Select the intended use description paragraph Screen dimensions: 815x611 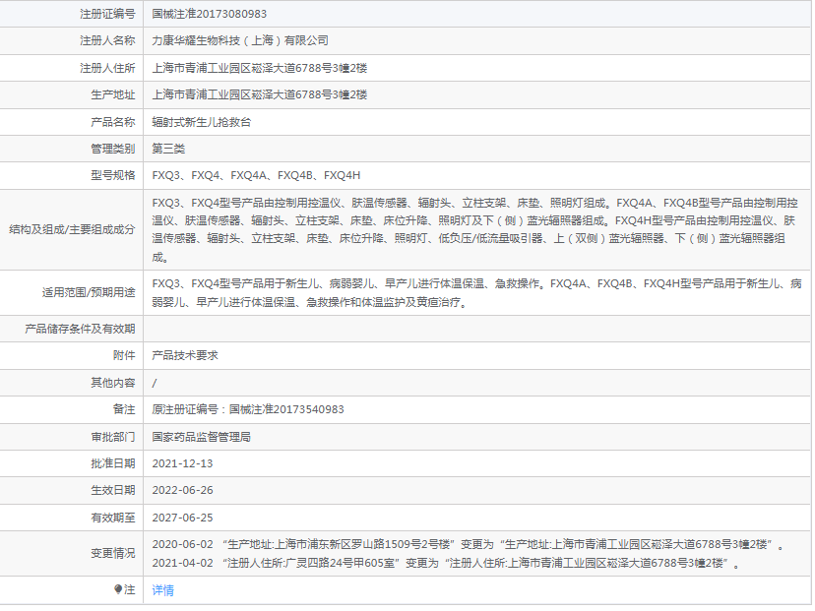(x=476, y=292)
